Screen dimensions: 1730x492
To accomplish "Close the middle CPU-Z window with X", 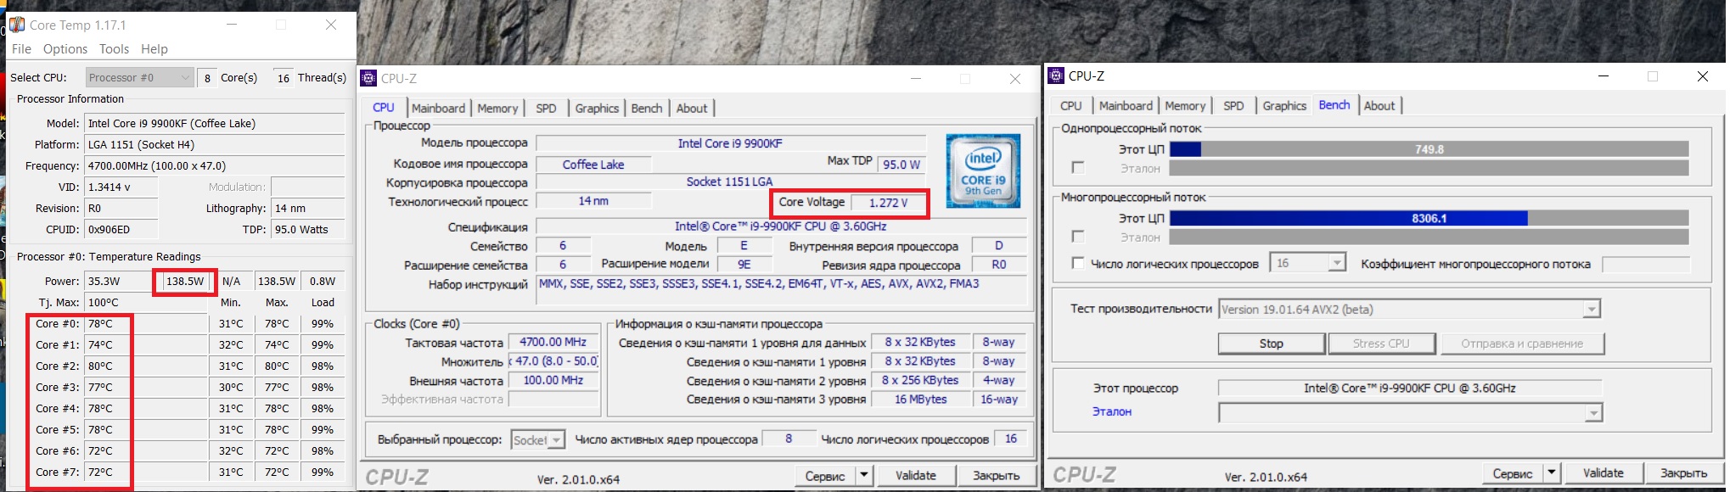I will point(1015,78).
